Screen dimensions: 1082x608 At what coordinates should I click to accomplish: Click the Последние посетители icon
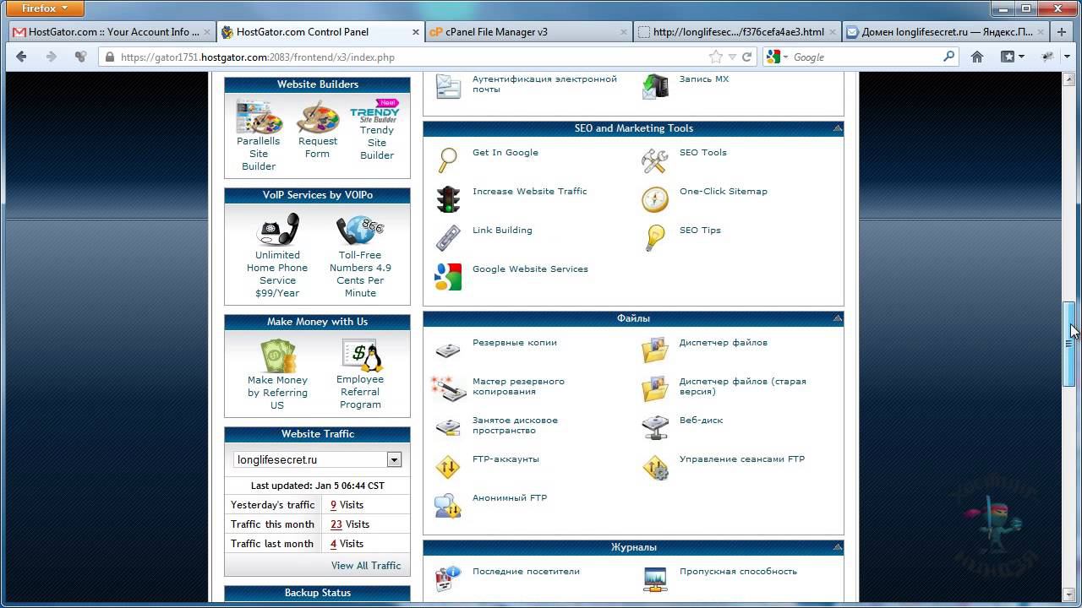tap(448, 579)
